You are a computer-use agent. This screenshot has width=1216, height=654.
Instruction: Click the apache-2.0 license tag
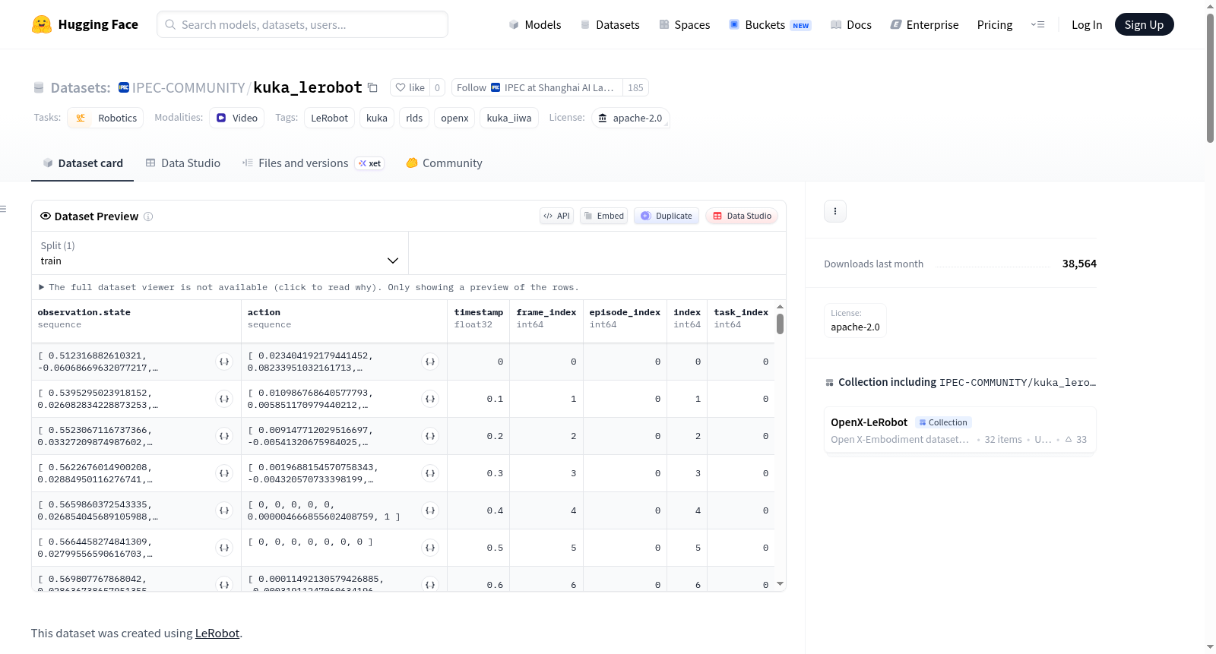coord(630,118)
